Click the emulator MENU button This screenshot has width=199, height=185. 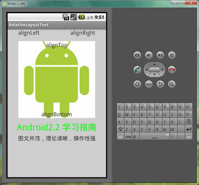[x=149, y=84]
